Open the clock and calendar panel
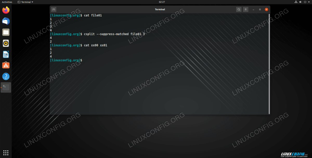Screen dimensions: 312x158 coord(162,2)
